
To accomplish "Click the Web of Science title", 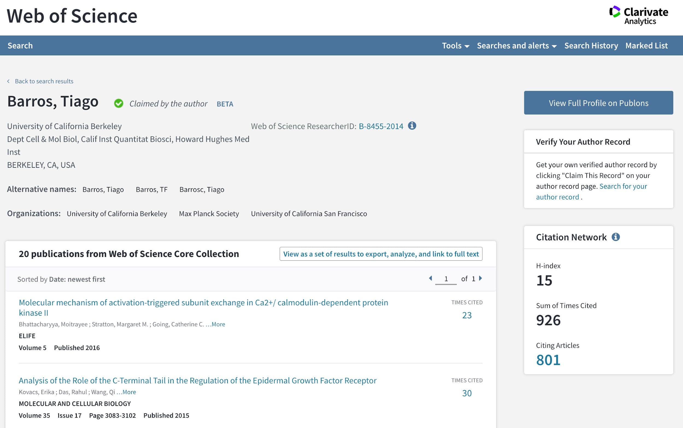I will (72, 16).
